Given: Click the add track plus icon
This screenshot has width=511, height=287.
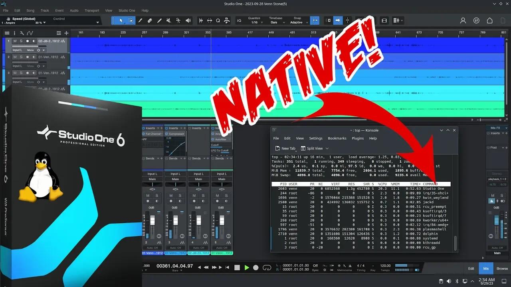Looking at the screenshot, I should [66, 33].
